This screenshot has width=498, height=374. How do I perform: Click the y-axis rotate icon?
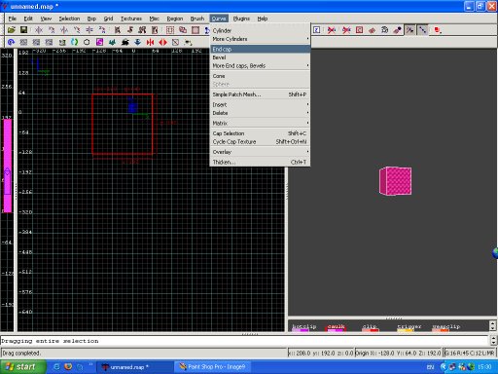(x=77, y=30)
